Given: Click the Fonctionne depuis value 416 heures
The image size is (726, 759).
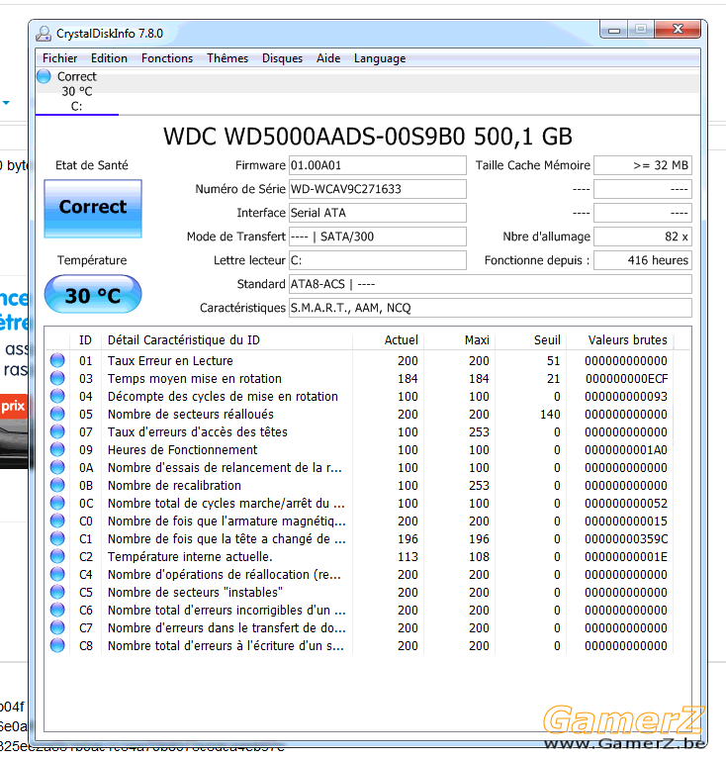Looking at the screenshot, I should tap(643, 260).
